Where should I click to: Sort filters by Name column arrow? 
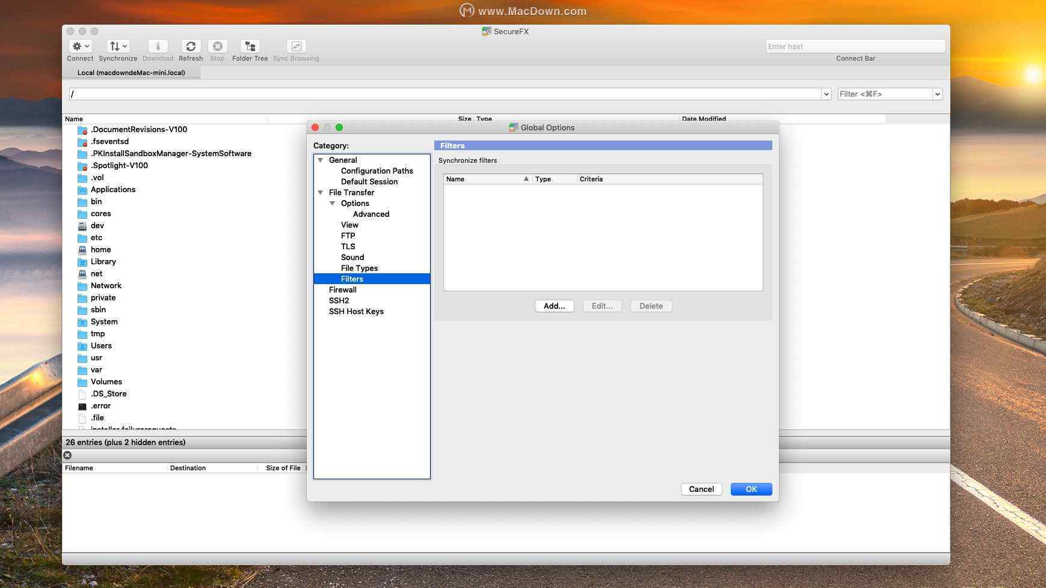[x=526, y=178]
